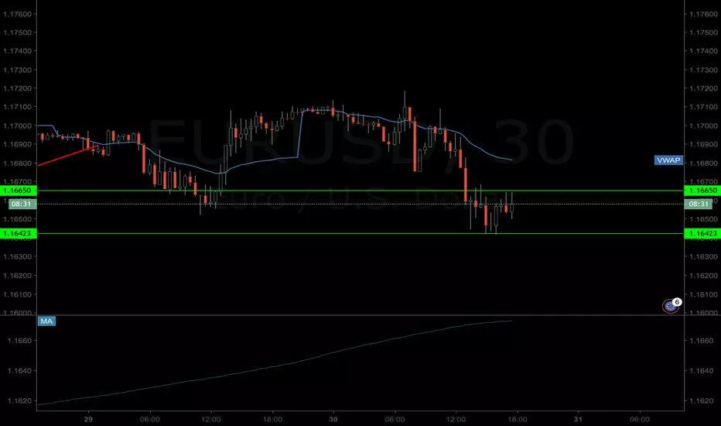Click the lower green horizontal line at 1.16423
The width and height of the screenshot is (721, 426).
click(x=360, y=233)
